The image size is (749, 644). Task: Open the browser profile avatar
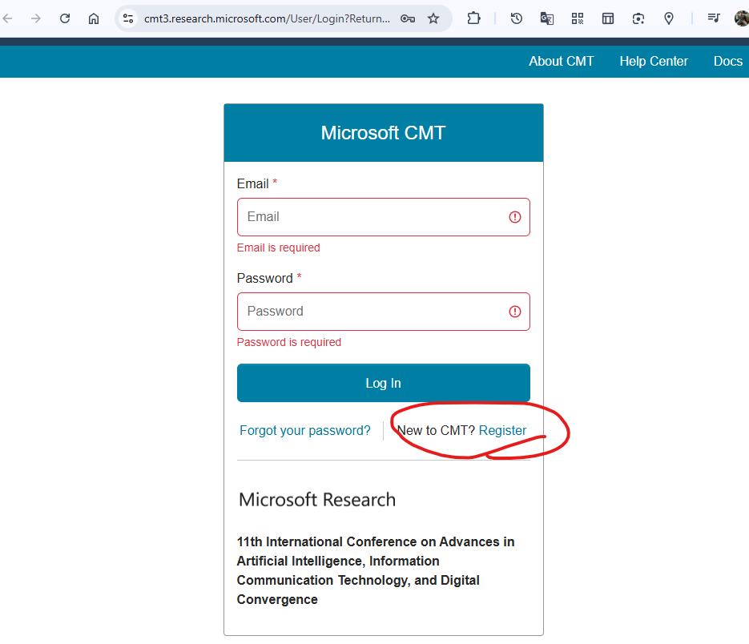[742, 18]
